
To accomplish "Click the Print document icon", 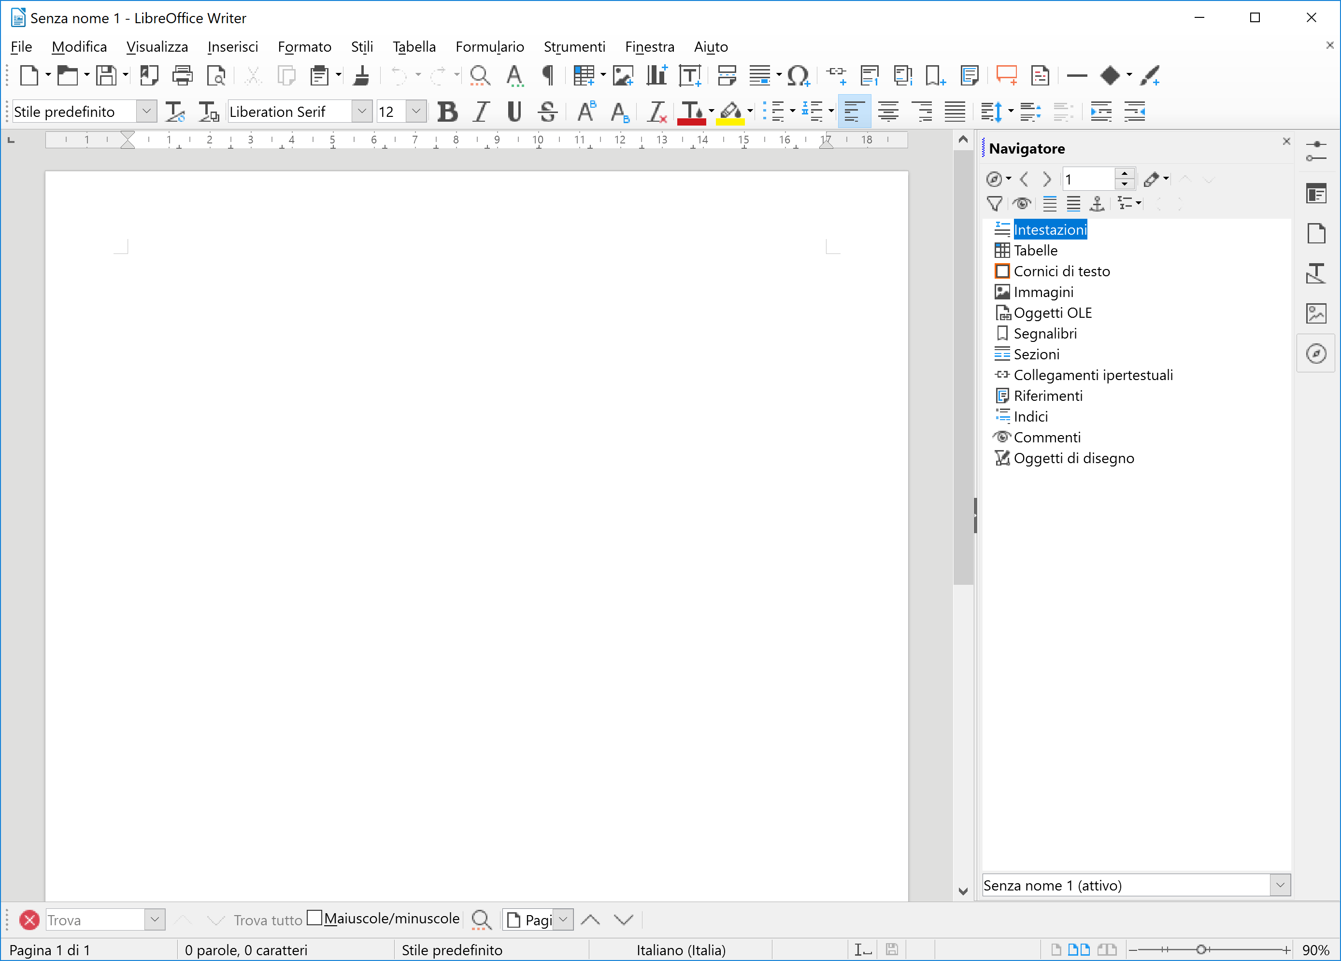I will (182, 76).
